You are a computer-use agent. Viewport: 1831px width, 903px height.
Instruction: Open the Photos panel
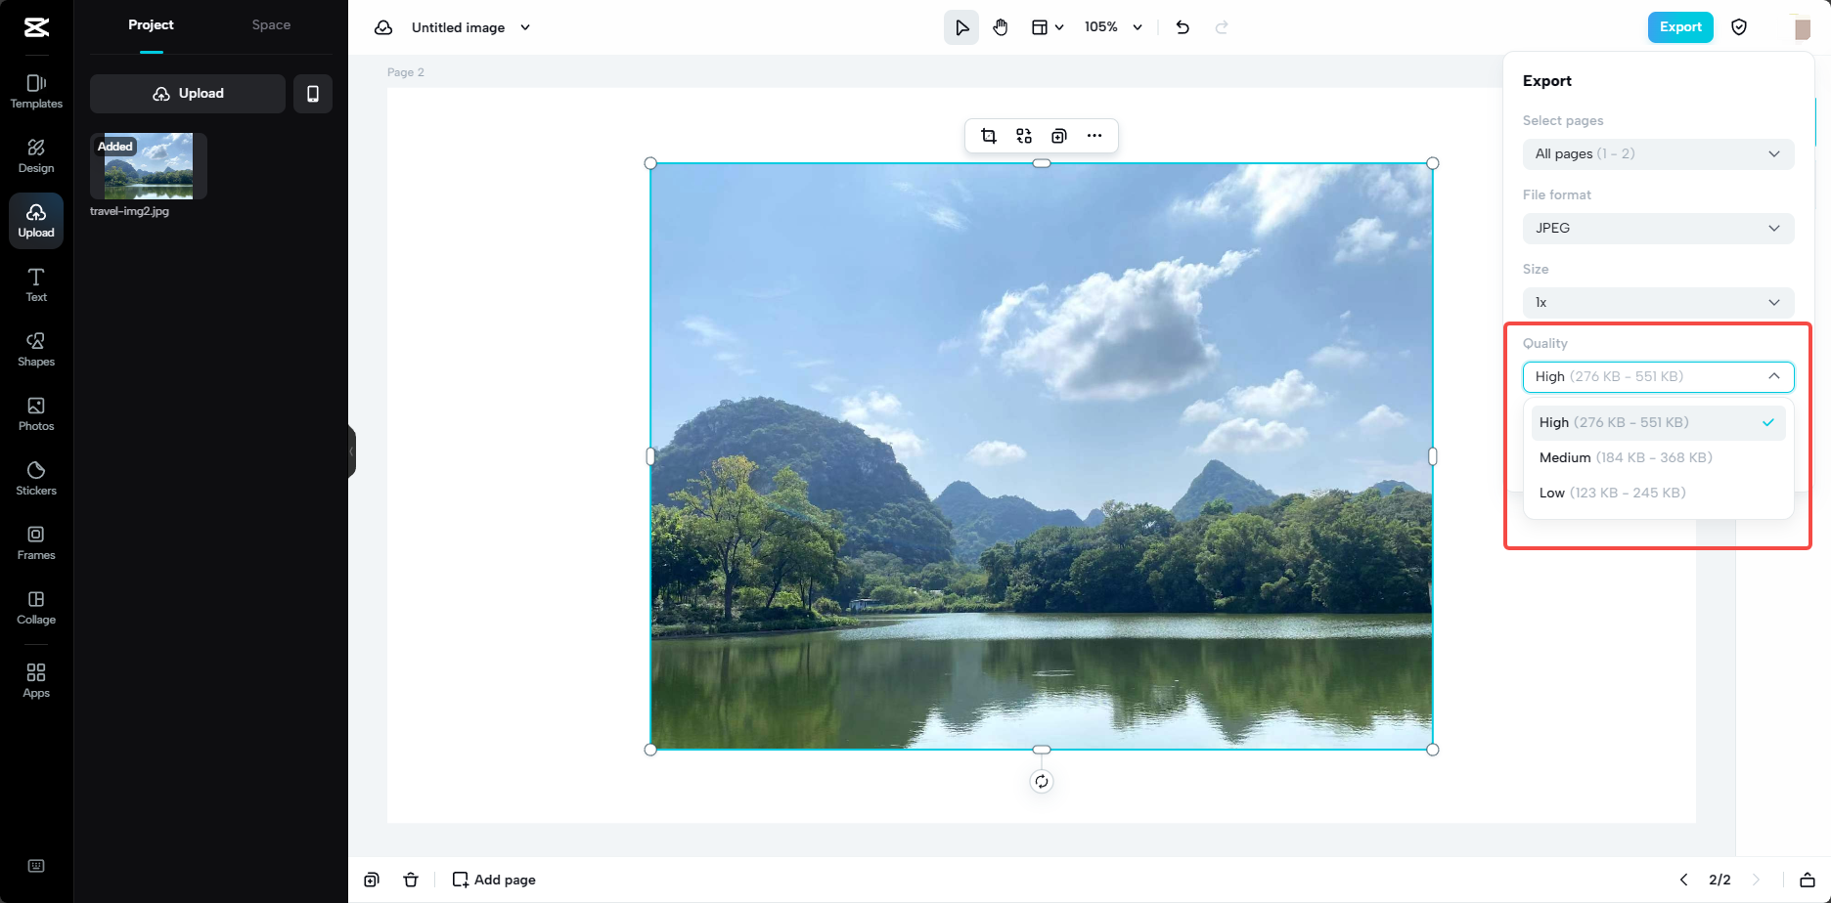(36, 414)
